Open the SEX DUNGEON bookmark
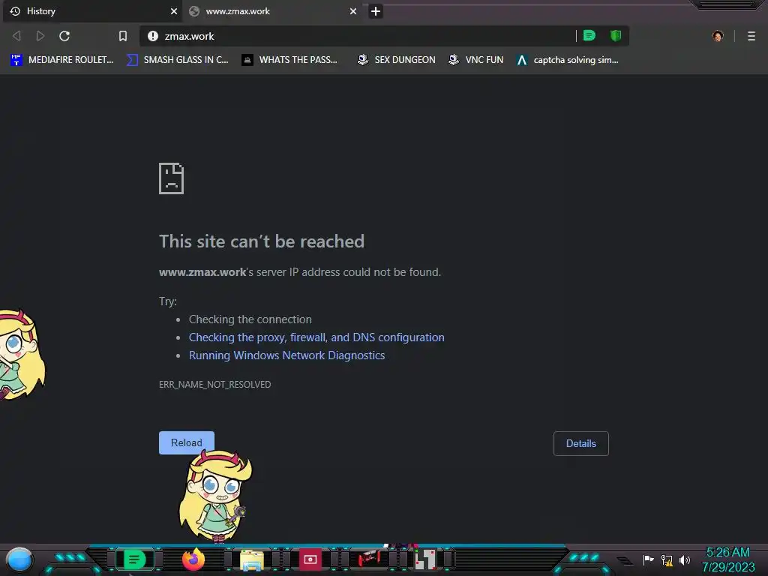 pos(397,60)
